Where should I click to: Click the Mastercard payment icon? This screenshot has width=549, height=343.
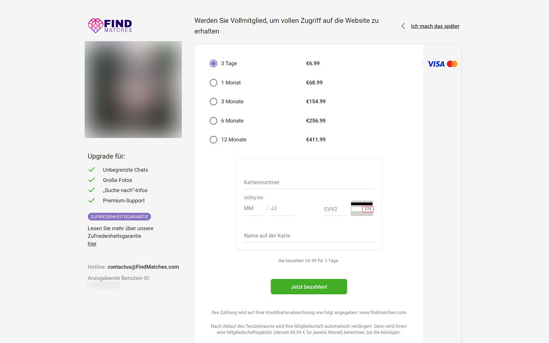point(452,64)
